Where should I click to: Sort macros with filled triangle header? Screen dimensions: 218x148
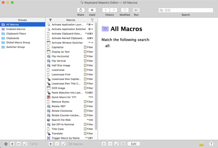[x=50, y=20]
